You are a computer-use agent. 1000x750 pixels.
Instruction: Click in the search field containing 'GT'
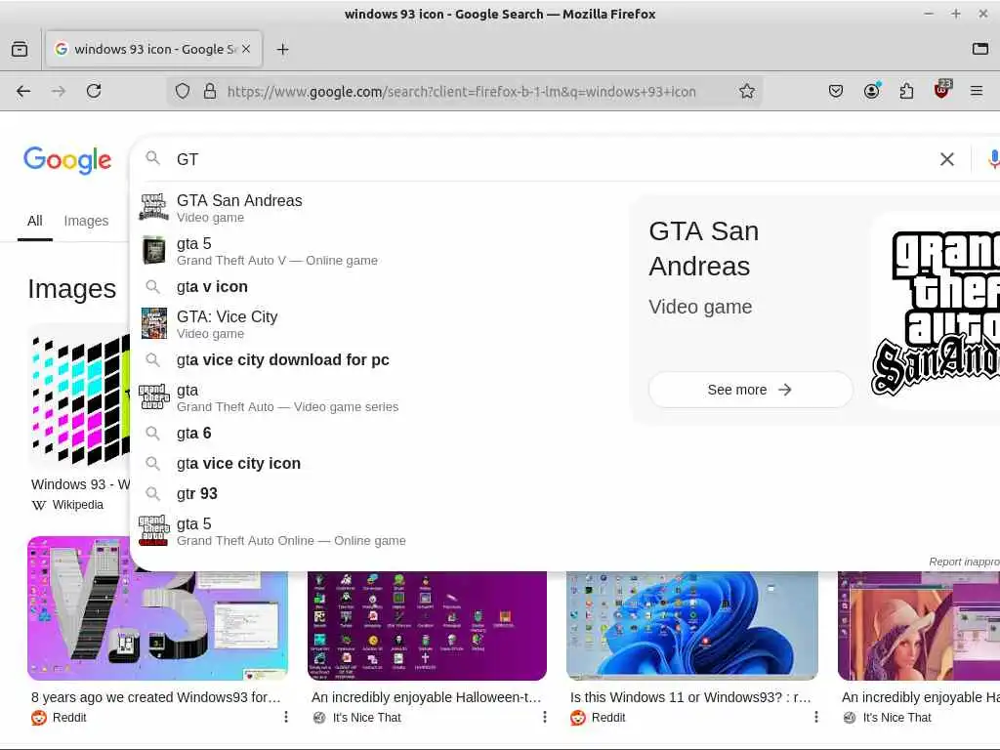(549, 159)
